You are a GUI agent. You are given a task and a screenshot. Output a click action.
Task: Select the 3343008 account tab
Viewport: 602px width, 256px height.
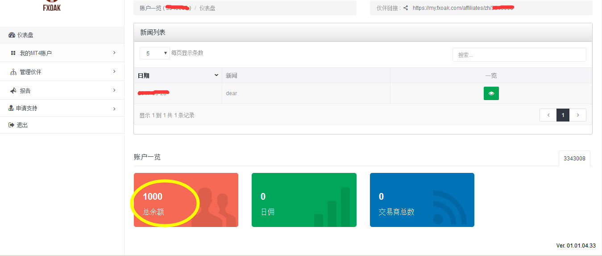(x=574, y=158)
